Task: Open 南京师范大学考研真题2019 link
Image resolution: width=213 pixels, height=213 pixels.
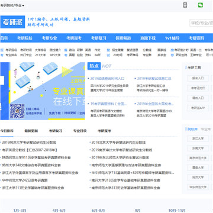Action: point(154,111)
